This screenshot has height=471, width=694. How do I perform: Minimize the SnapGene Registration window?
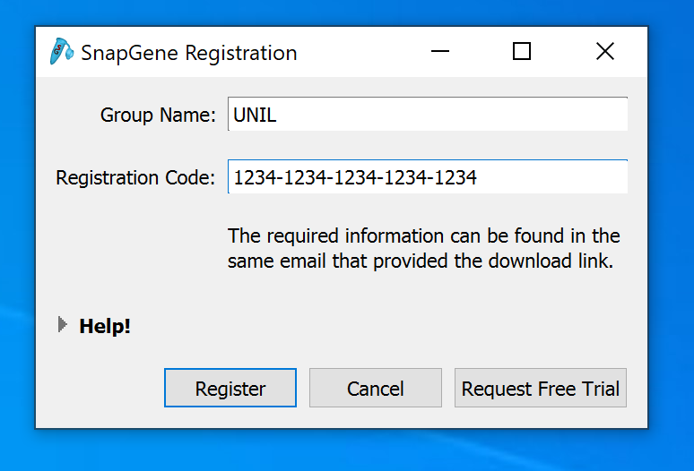tap(439, 52)
